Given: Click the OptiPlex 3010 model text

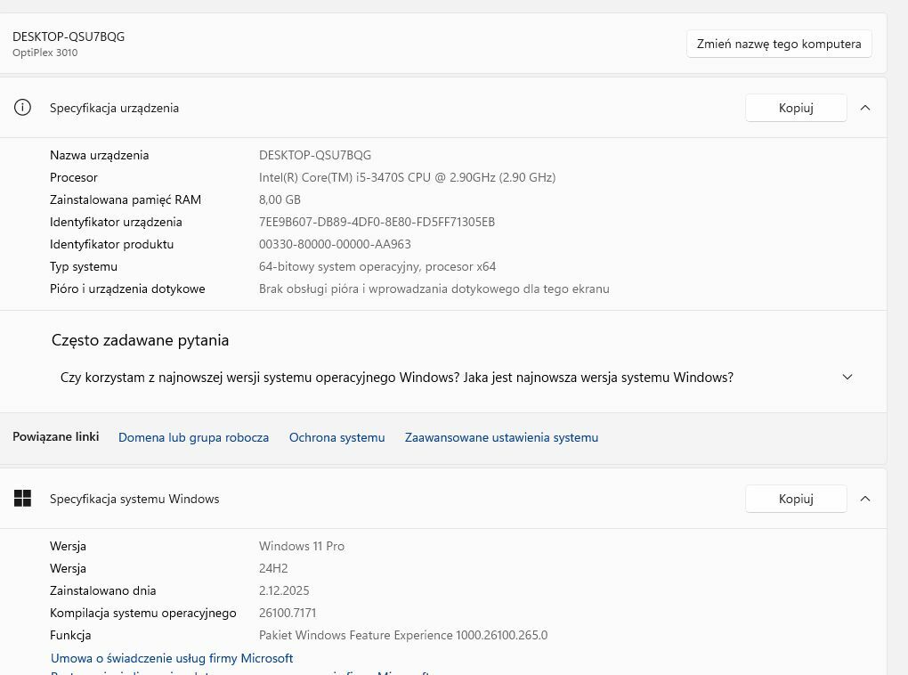Looking at the screenshot, I should pyautogui.click(x=45, y=53).
